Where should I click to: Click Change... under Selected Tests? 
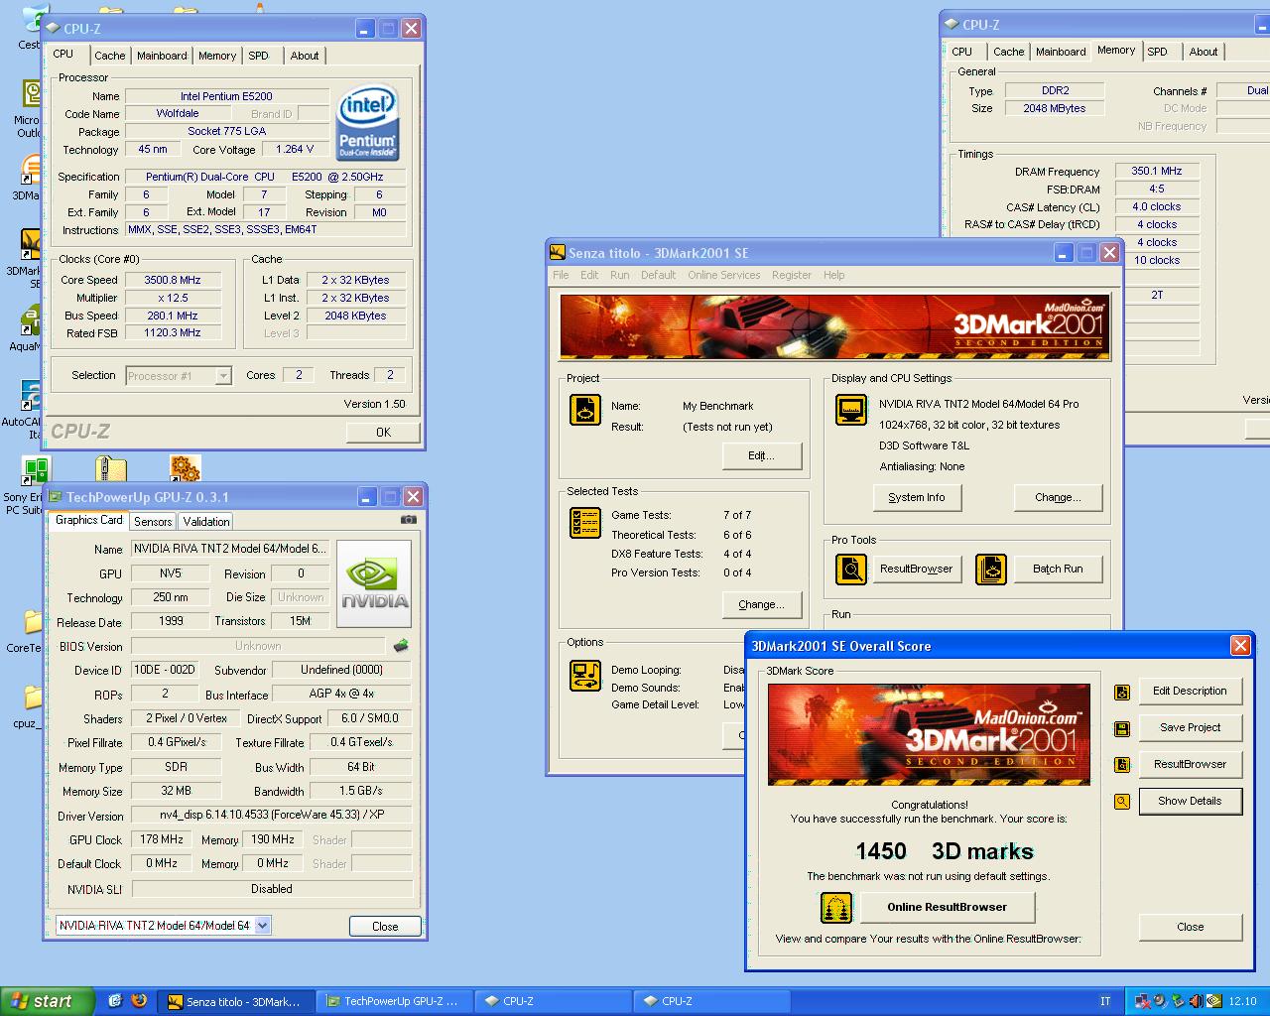tap(761, 604)
